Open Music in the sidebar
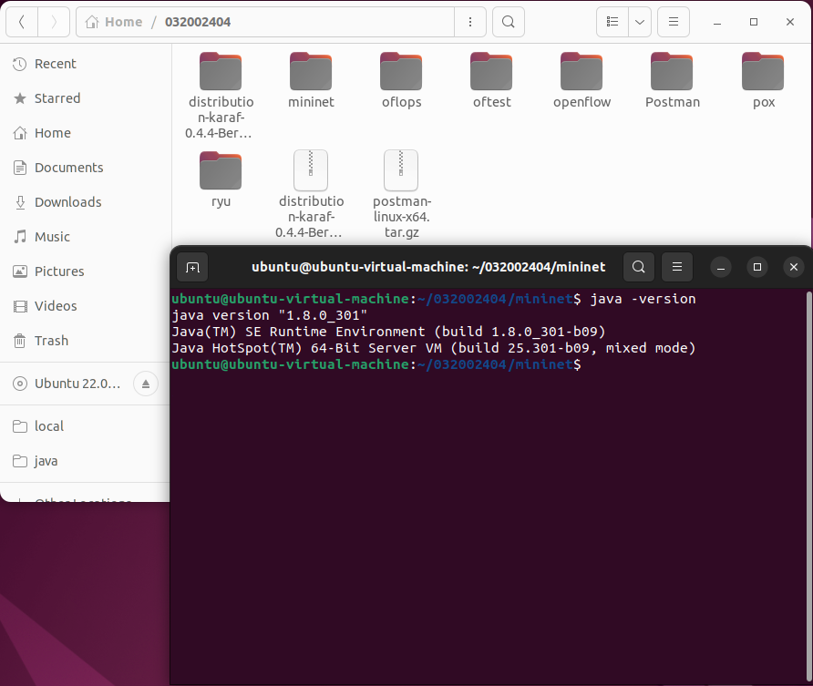This screenshot has width=813, height=686. (86, 237)
